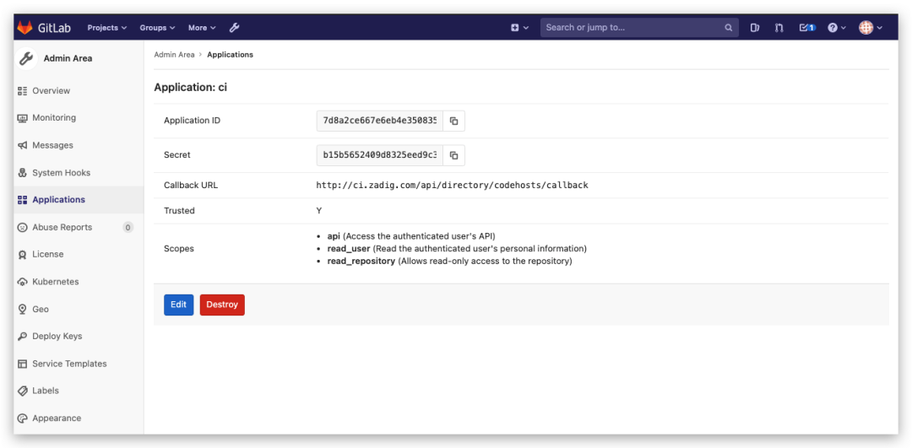This screenshot has width=912, height=448.
Task: Click the Trusted value Y
Action: click(318, 210)
